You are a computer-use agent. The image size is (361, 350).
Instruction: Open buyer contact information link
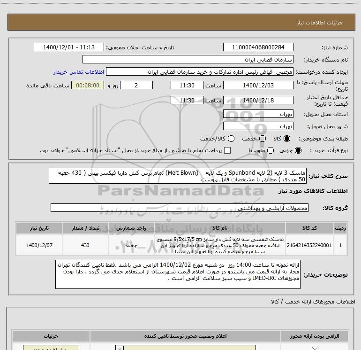pos(79,72)
